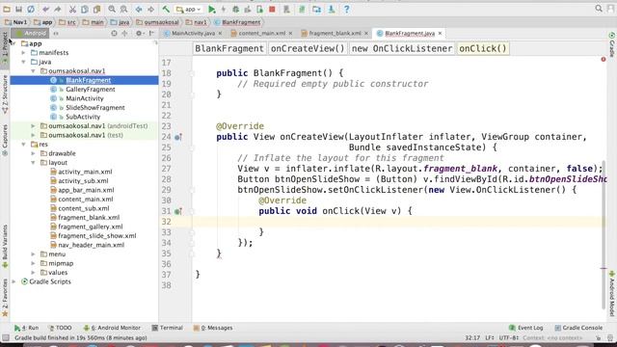Click the Open file toolbar icon
This screenshot has height=347, width=617.
click(x=7, y=9)
